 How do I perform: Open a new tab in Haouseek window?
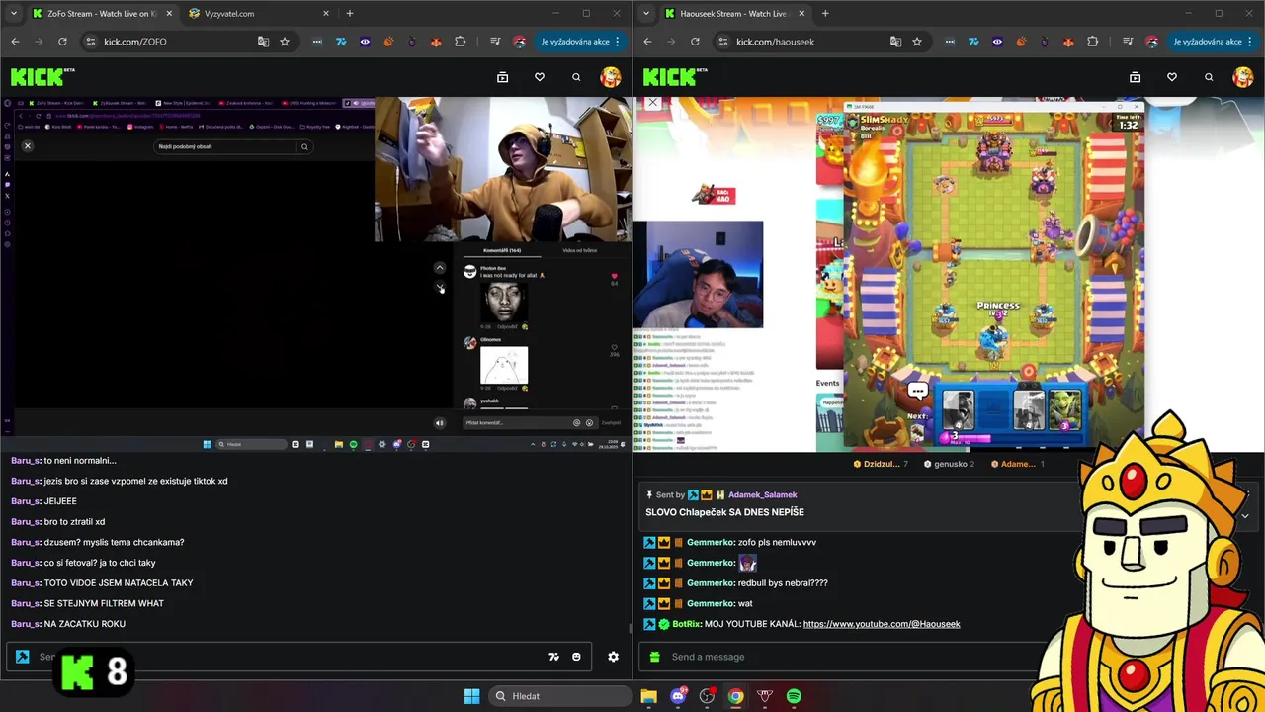[x=825, y=14]
